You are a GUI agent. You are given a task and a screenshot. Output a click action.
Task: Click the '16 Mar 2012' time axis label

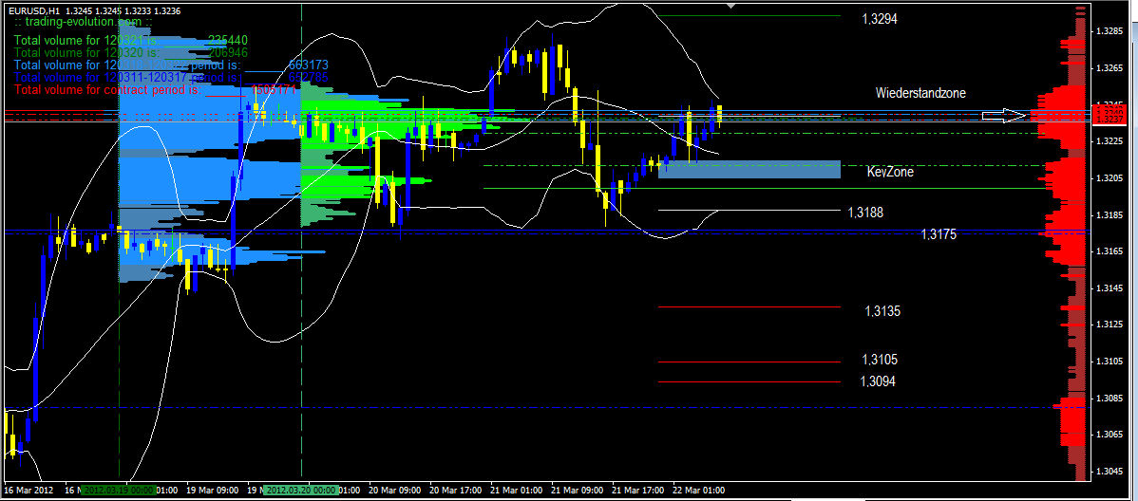click(x=28, y=491)
